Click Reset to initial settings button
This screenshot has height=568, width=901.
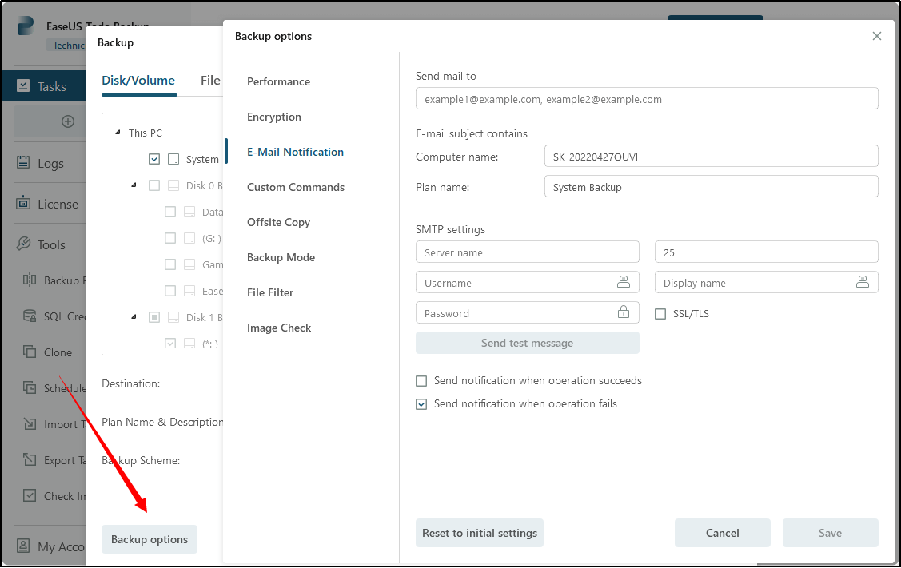click(479, 533)
